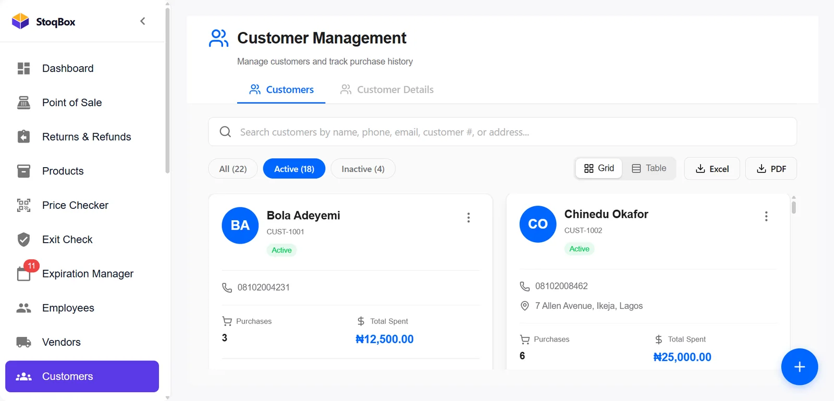Open the Point of Sale register icon
834x401 pixels.
[x=23, y=103]
